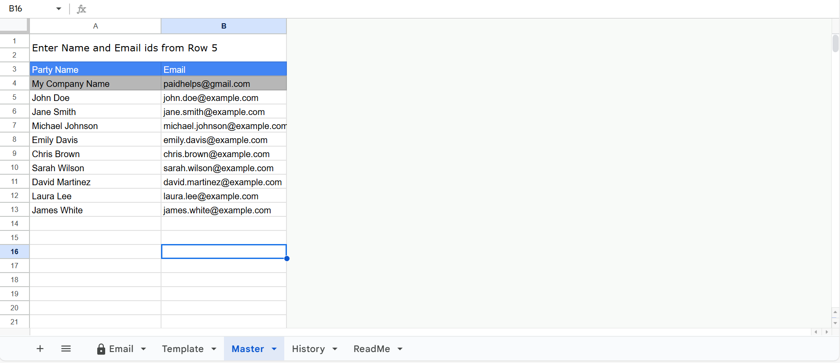Select the 'Laura Lee' cell
840x363 pixels.
[95, 196]
